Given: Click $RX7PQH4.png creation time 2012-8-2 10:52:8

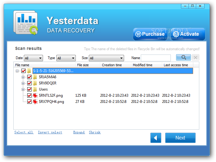Looking at the screenshot, I should point(113,102).
